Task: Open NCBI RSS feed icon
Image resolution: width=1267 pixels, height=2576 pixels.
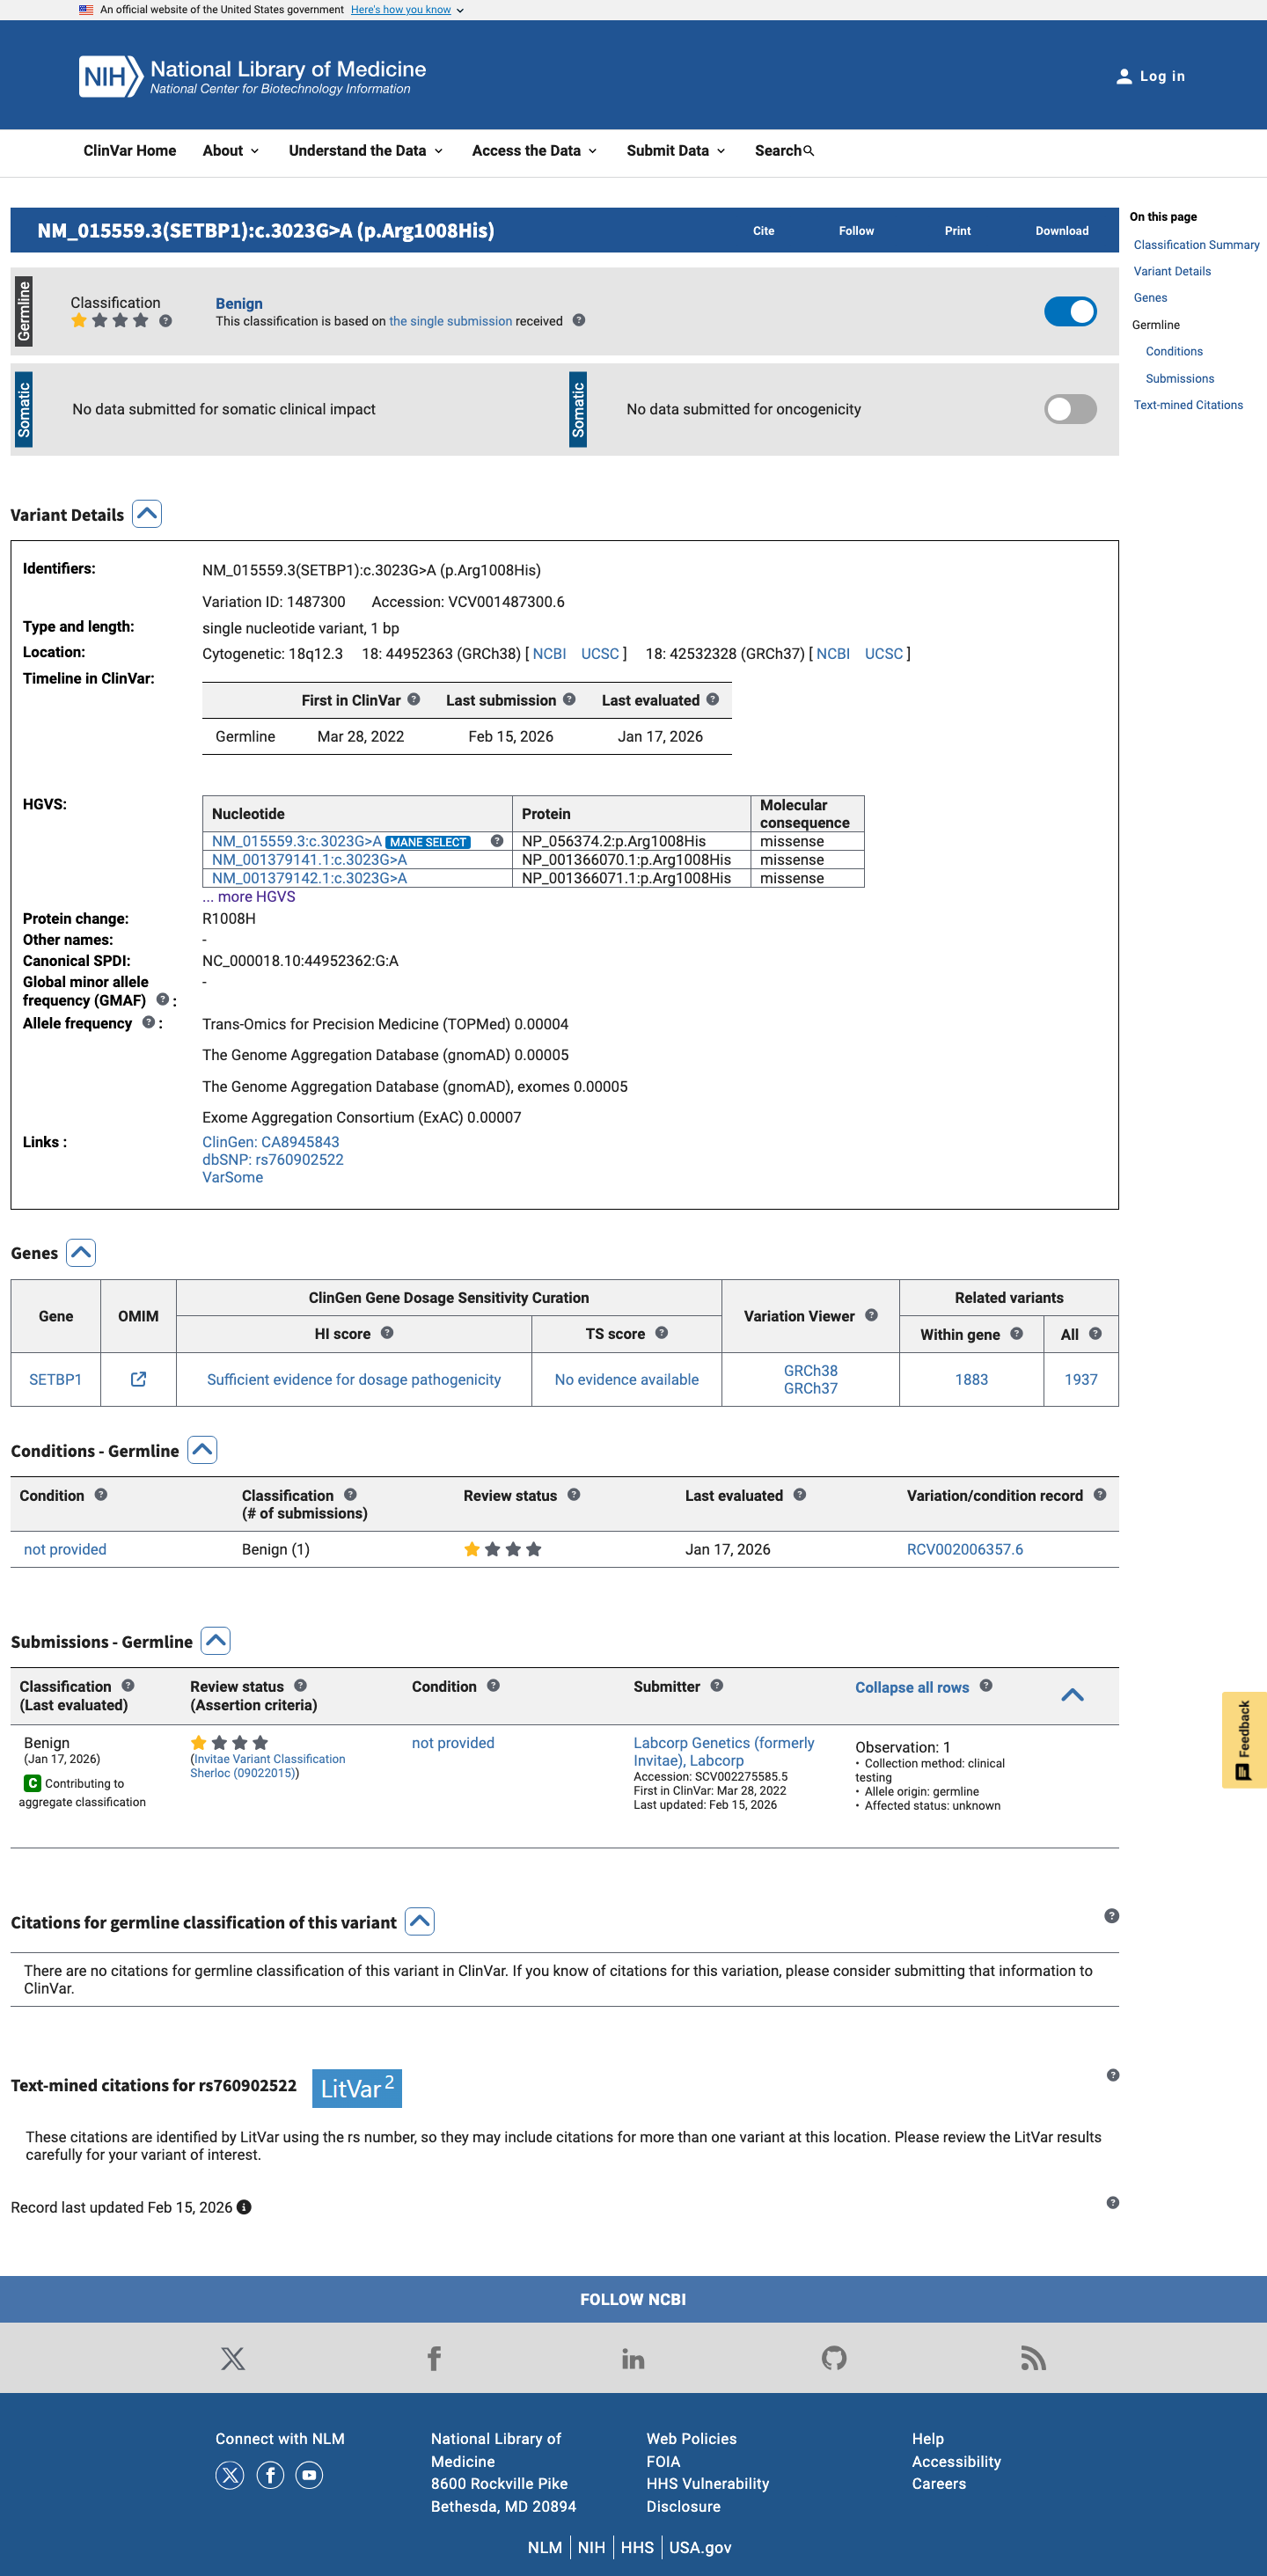Action: [x=1033, y=2359]
